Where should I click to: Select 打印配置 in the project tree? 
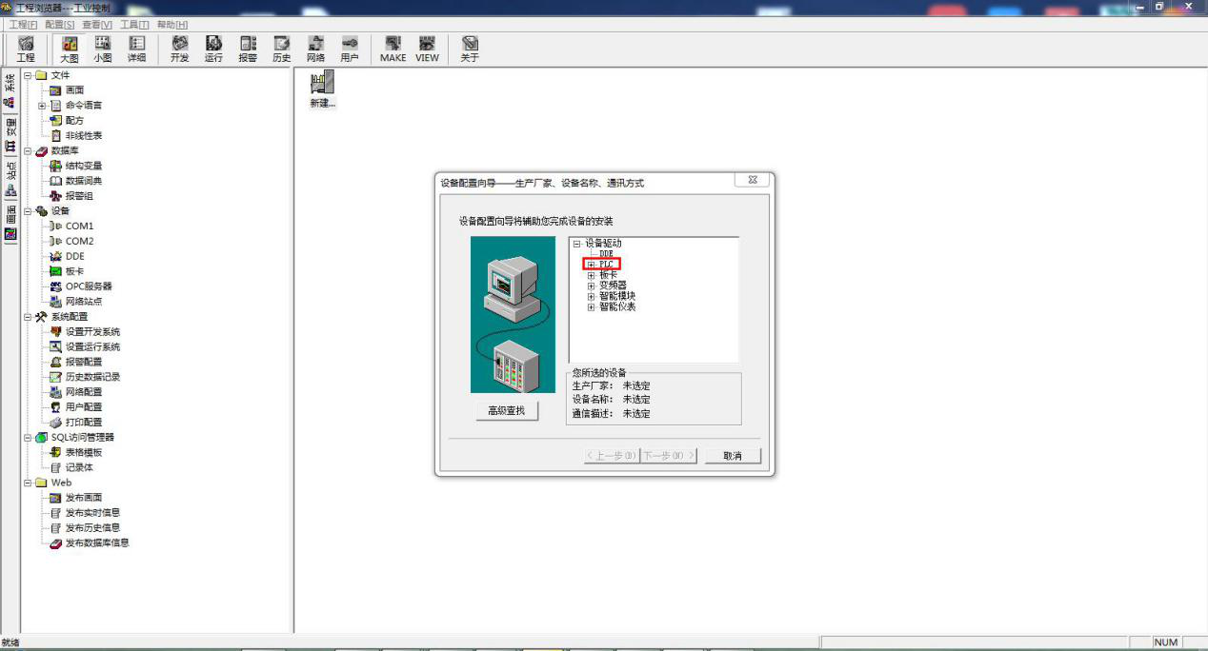click(x=84, y=422)
